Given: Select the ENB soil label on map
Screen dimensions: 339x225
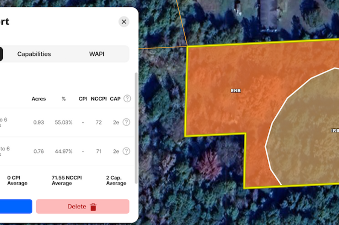Looking at the screenshot, I should 235,91.
